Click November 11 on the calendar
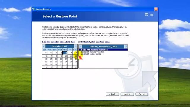This screenshot has height=107, width=190. coord(70,56)
